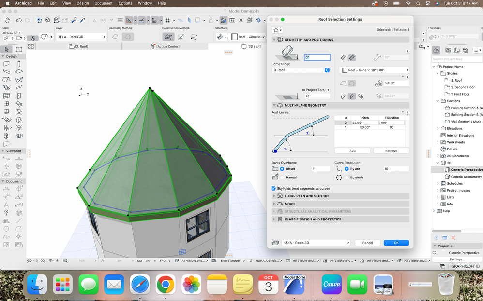Image resolution: width=483 pixels, height=301 pixels.
Task: Open Favorites star in Roof Settings dialog
Action: pos(276,30)
